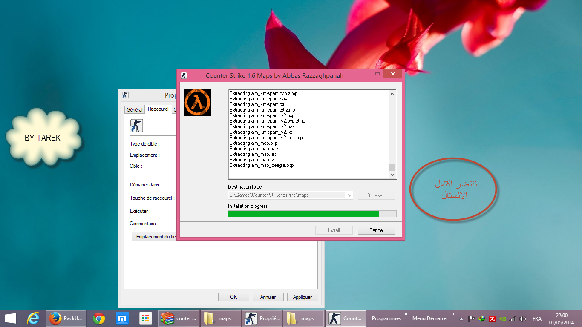The height and width of the screenshot is (327, 582).
Task: Open volume speaker tray icon
Action: [x=523, y=318]
